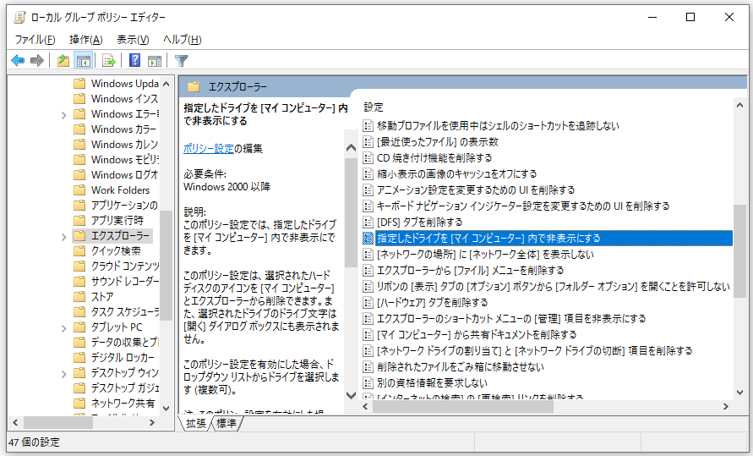This screenshot has height=456, width=753.
Task: Select the リボンの [表示] タブの [オプション] policy
Action: tap(554, 287)
